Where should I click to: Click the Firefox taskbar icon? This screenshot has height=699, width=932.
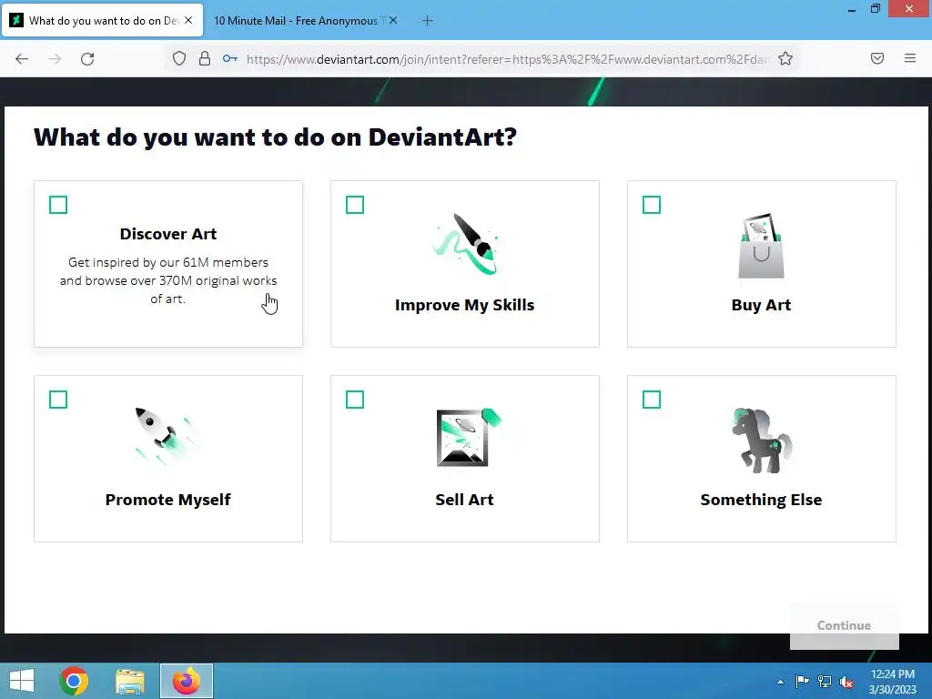[x=186, y=681]
